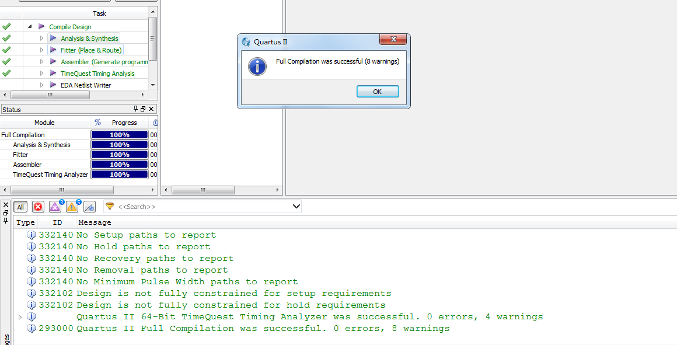677x345 pixels.
Task: Click the Module column header
Action: pyautogui.click(x=44, y=123)
